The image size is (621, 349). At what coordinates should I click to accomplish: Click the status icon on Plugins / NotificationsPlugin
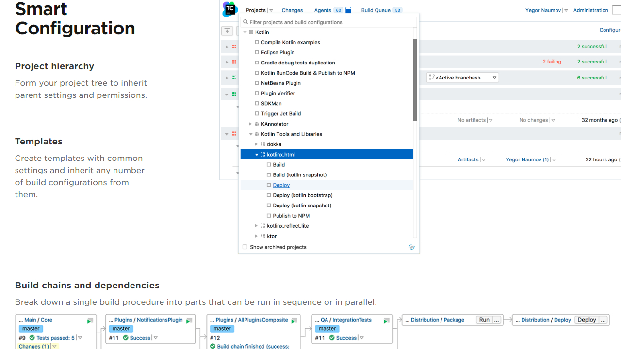(x=189, y=321)
